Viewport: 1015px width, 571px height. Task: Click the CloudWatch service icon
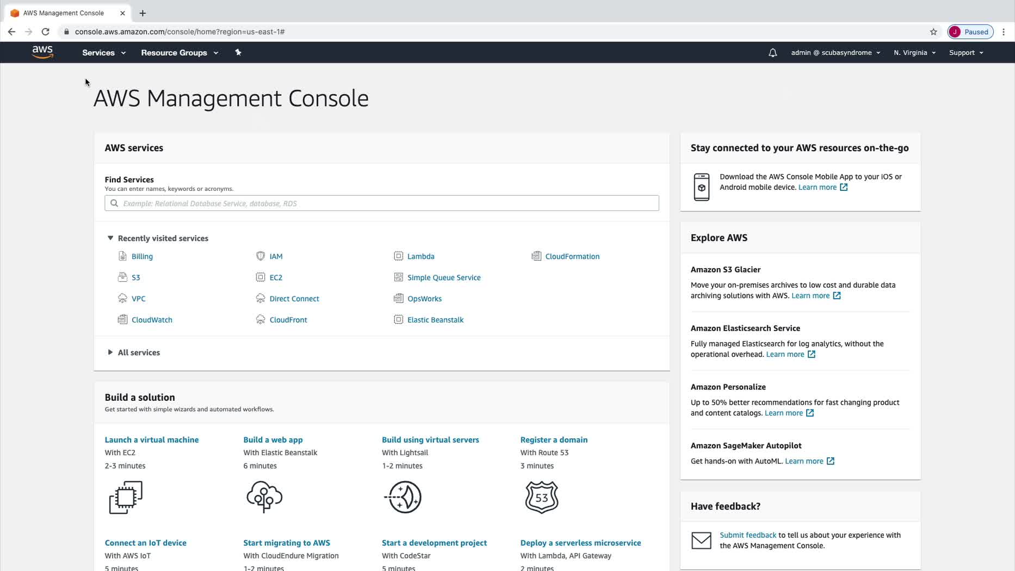[x=122, y=320]
